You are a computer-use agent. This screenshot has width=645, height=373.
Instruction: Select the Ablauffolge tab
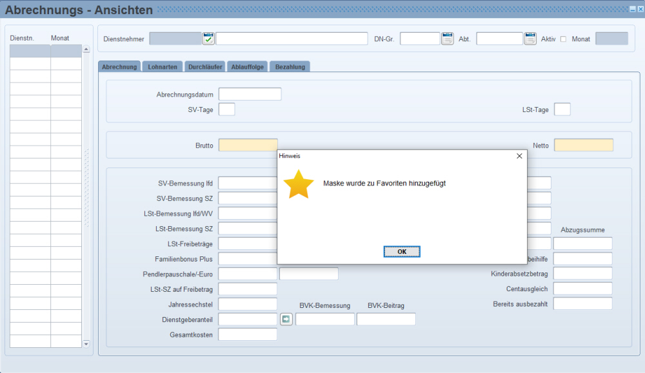click(248, 67)
